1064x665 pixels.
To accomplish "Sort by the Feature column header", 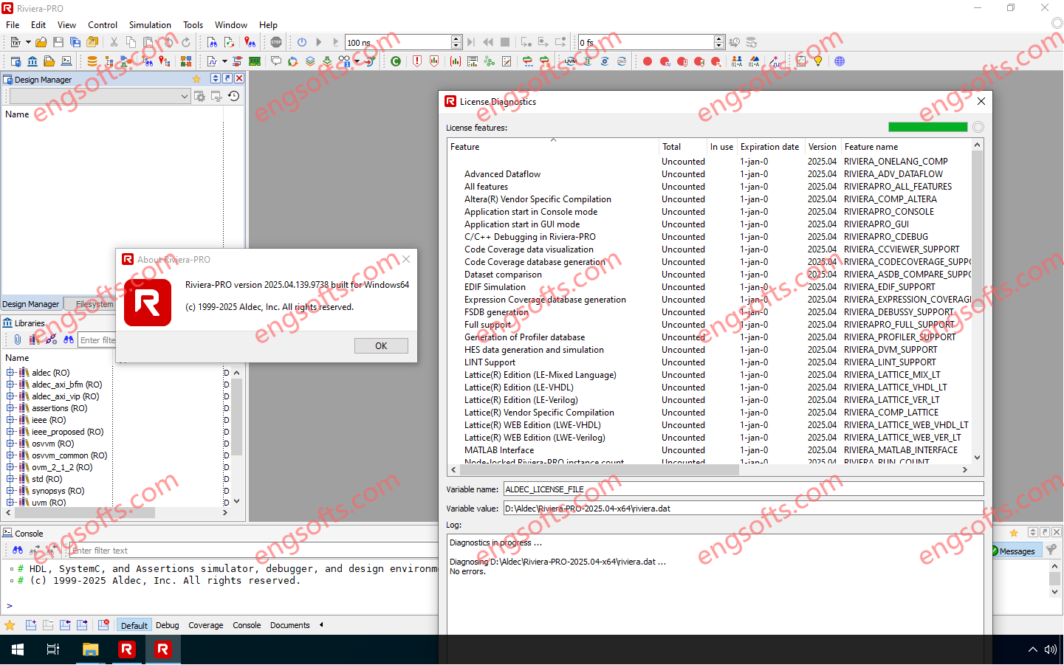I will 553,147.
